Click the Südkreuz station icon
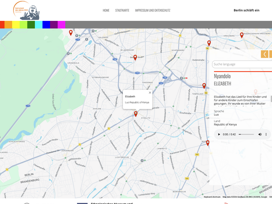 pos(181,78)
